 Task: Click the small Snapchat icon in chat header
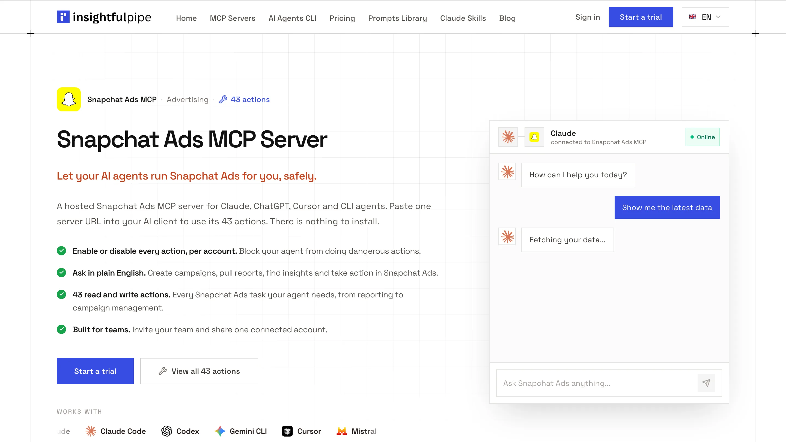[534, 137]
